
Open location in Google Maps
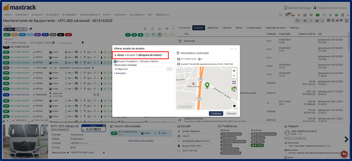pyautogui.click(x=234, y=89)
